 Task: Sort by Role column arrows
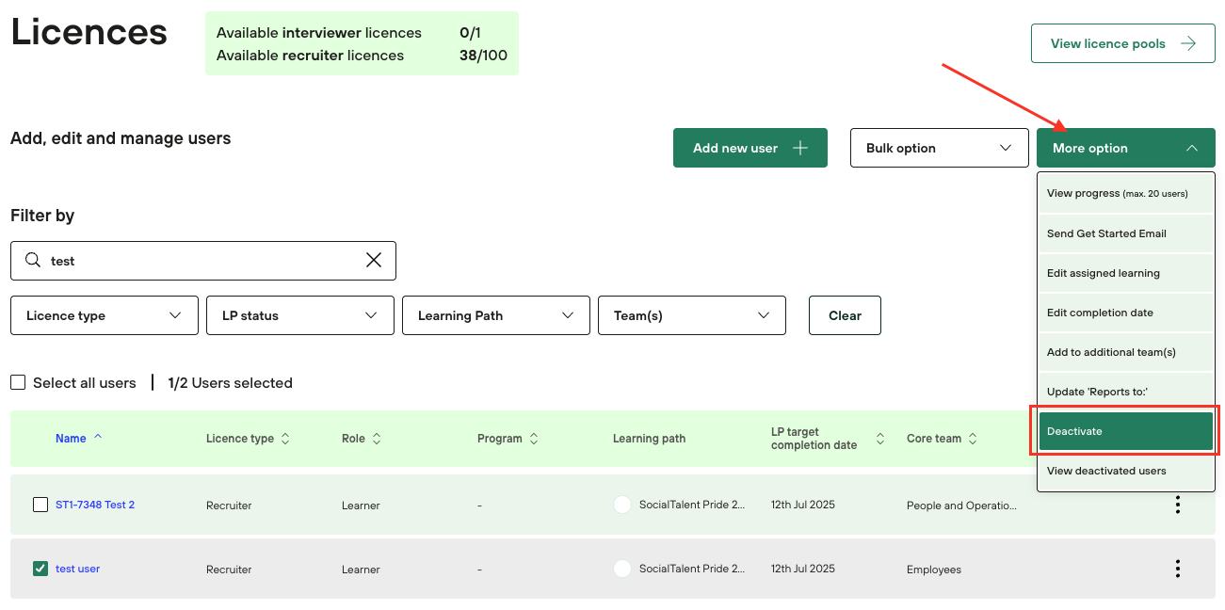[377, 439]
